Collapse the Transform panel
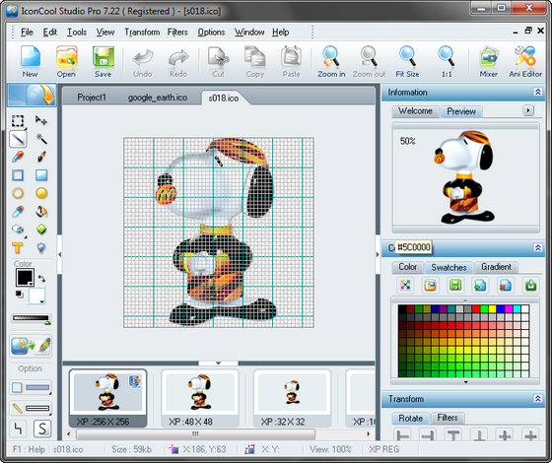 (x=537, y=399)
